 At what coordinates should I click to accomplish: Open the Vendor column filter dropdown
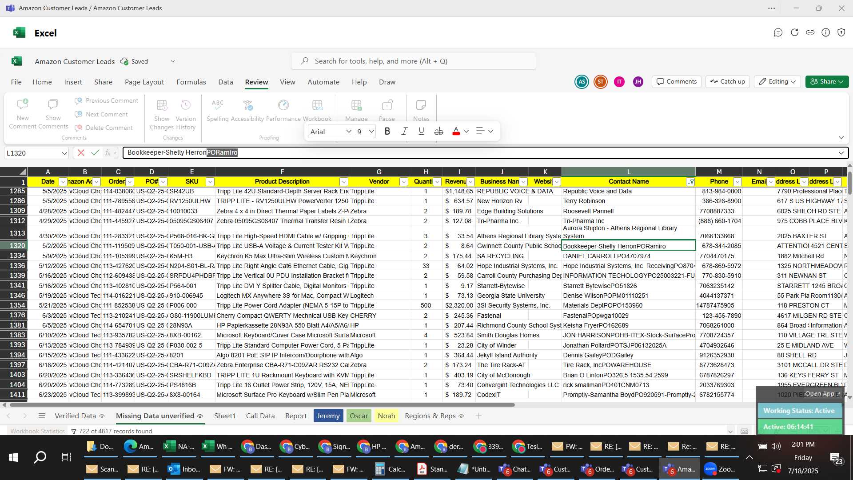(x=403, y=182)
